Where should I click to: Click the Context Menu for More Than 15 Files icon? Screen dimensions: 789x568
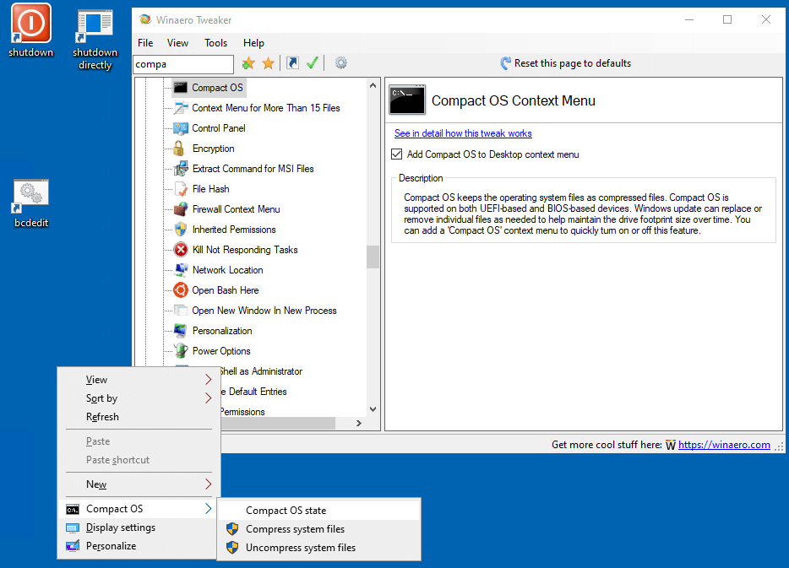click(180, 107)
